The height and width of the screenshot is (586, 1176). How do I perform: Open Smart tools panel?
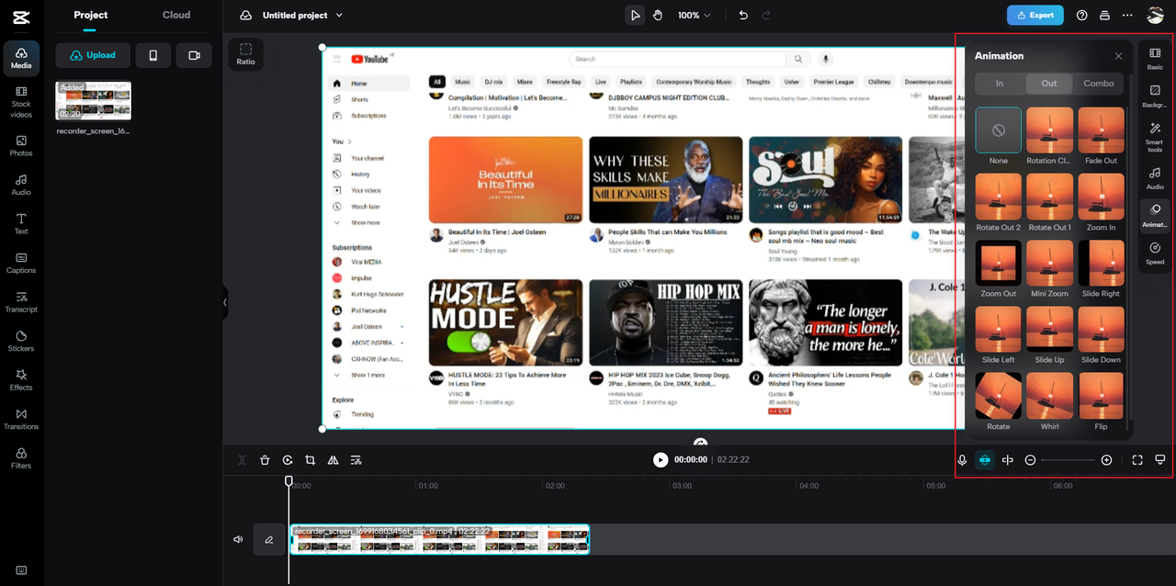[x=1155, y=138]
